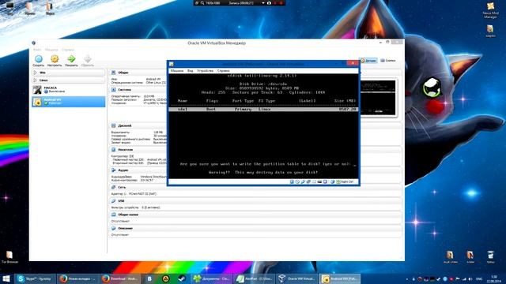Open the taskbar clock and date
The width and height of the screenshot is (506, 284).
point(493,279)
